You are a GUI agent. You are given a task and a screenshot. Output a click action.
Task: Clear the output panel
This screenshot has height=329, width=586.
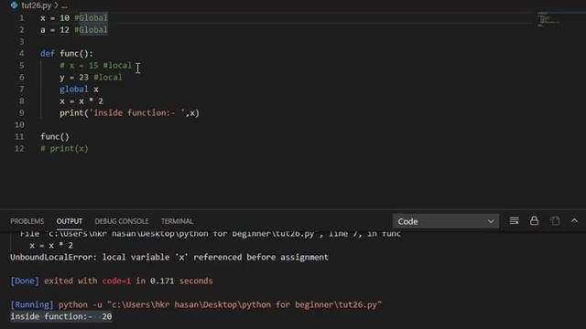514,221
